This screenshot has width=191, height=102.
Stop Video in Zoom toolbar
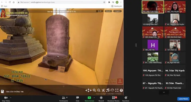click(6, 99)
